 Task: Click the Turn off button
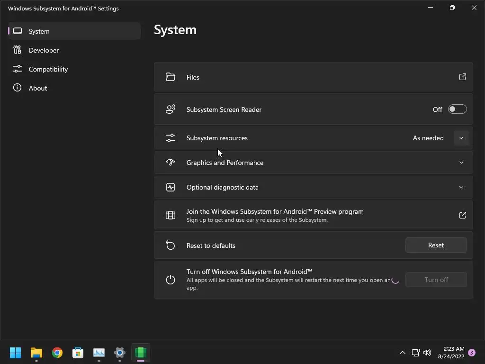(436, 280)
